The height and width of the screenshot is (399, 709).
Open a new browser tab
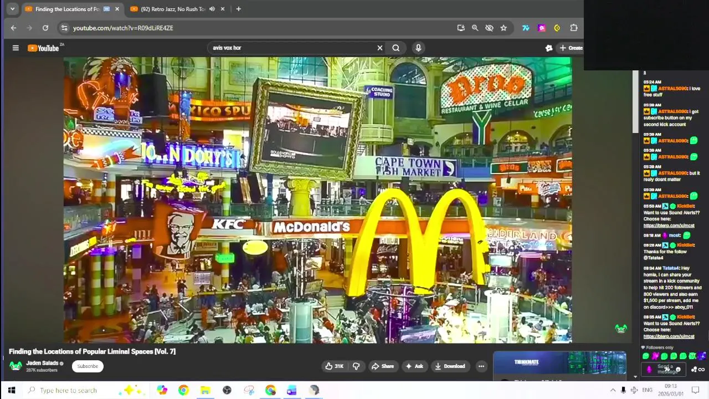coord(238,9)
